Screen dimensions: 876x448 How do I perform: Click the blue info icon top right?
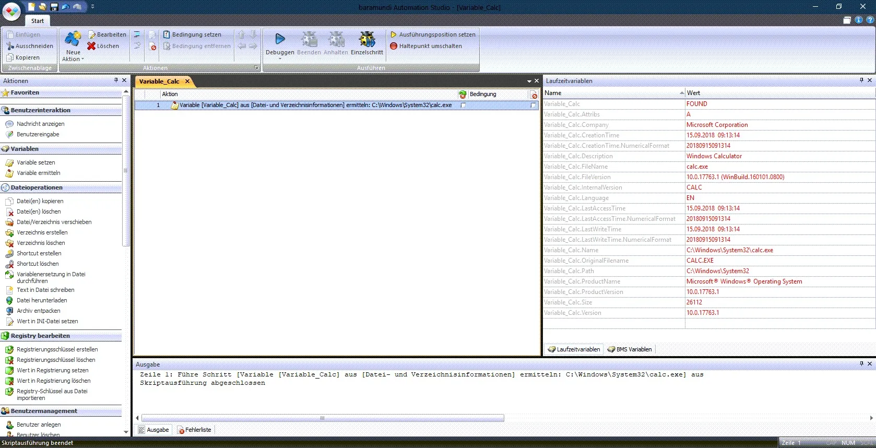click(858, 20)
